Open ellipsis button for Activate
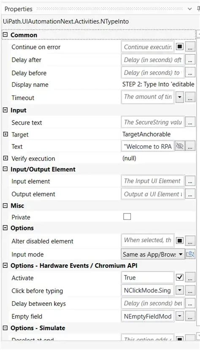This screenshot has width=200, height=350. click(x=190, y=278)
